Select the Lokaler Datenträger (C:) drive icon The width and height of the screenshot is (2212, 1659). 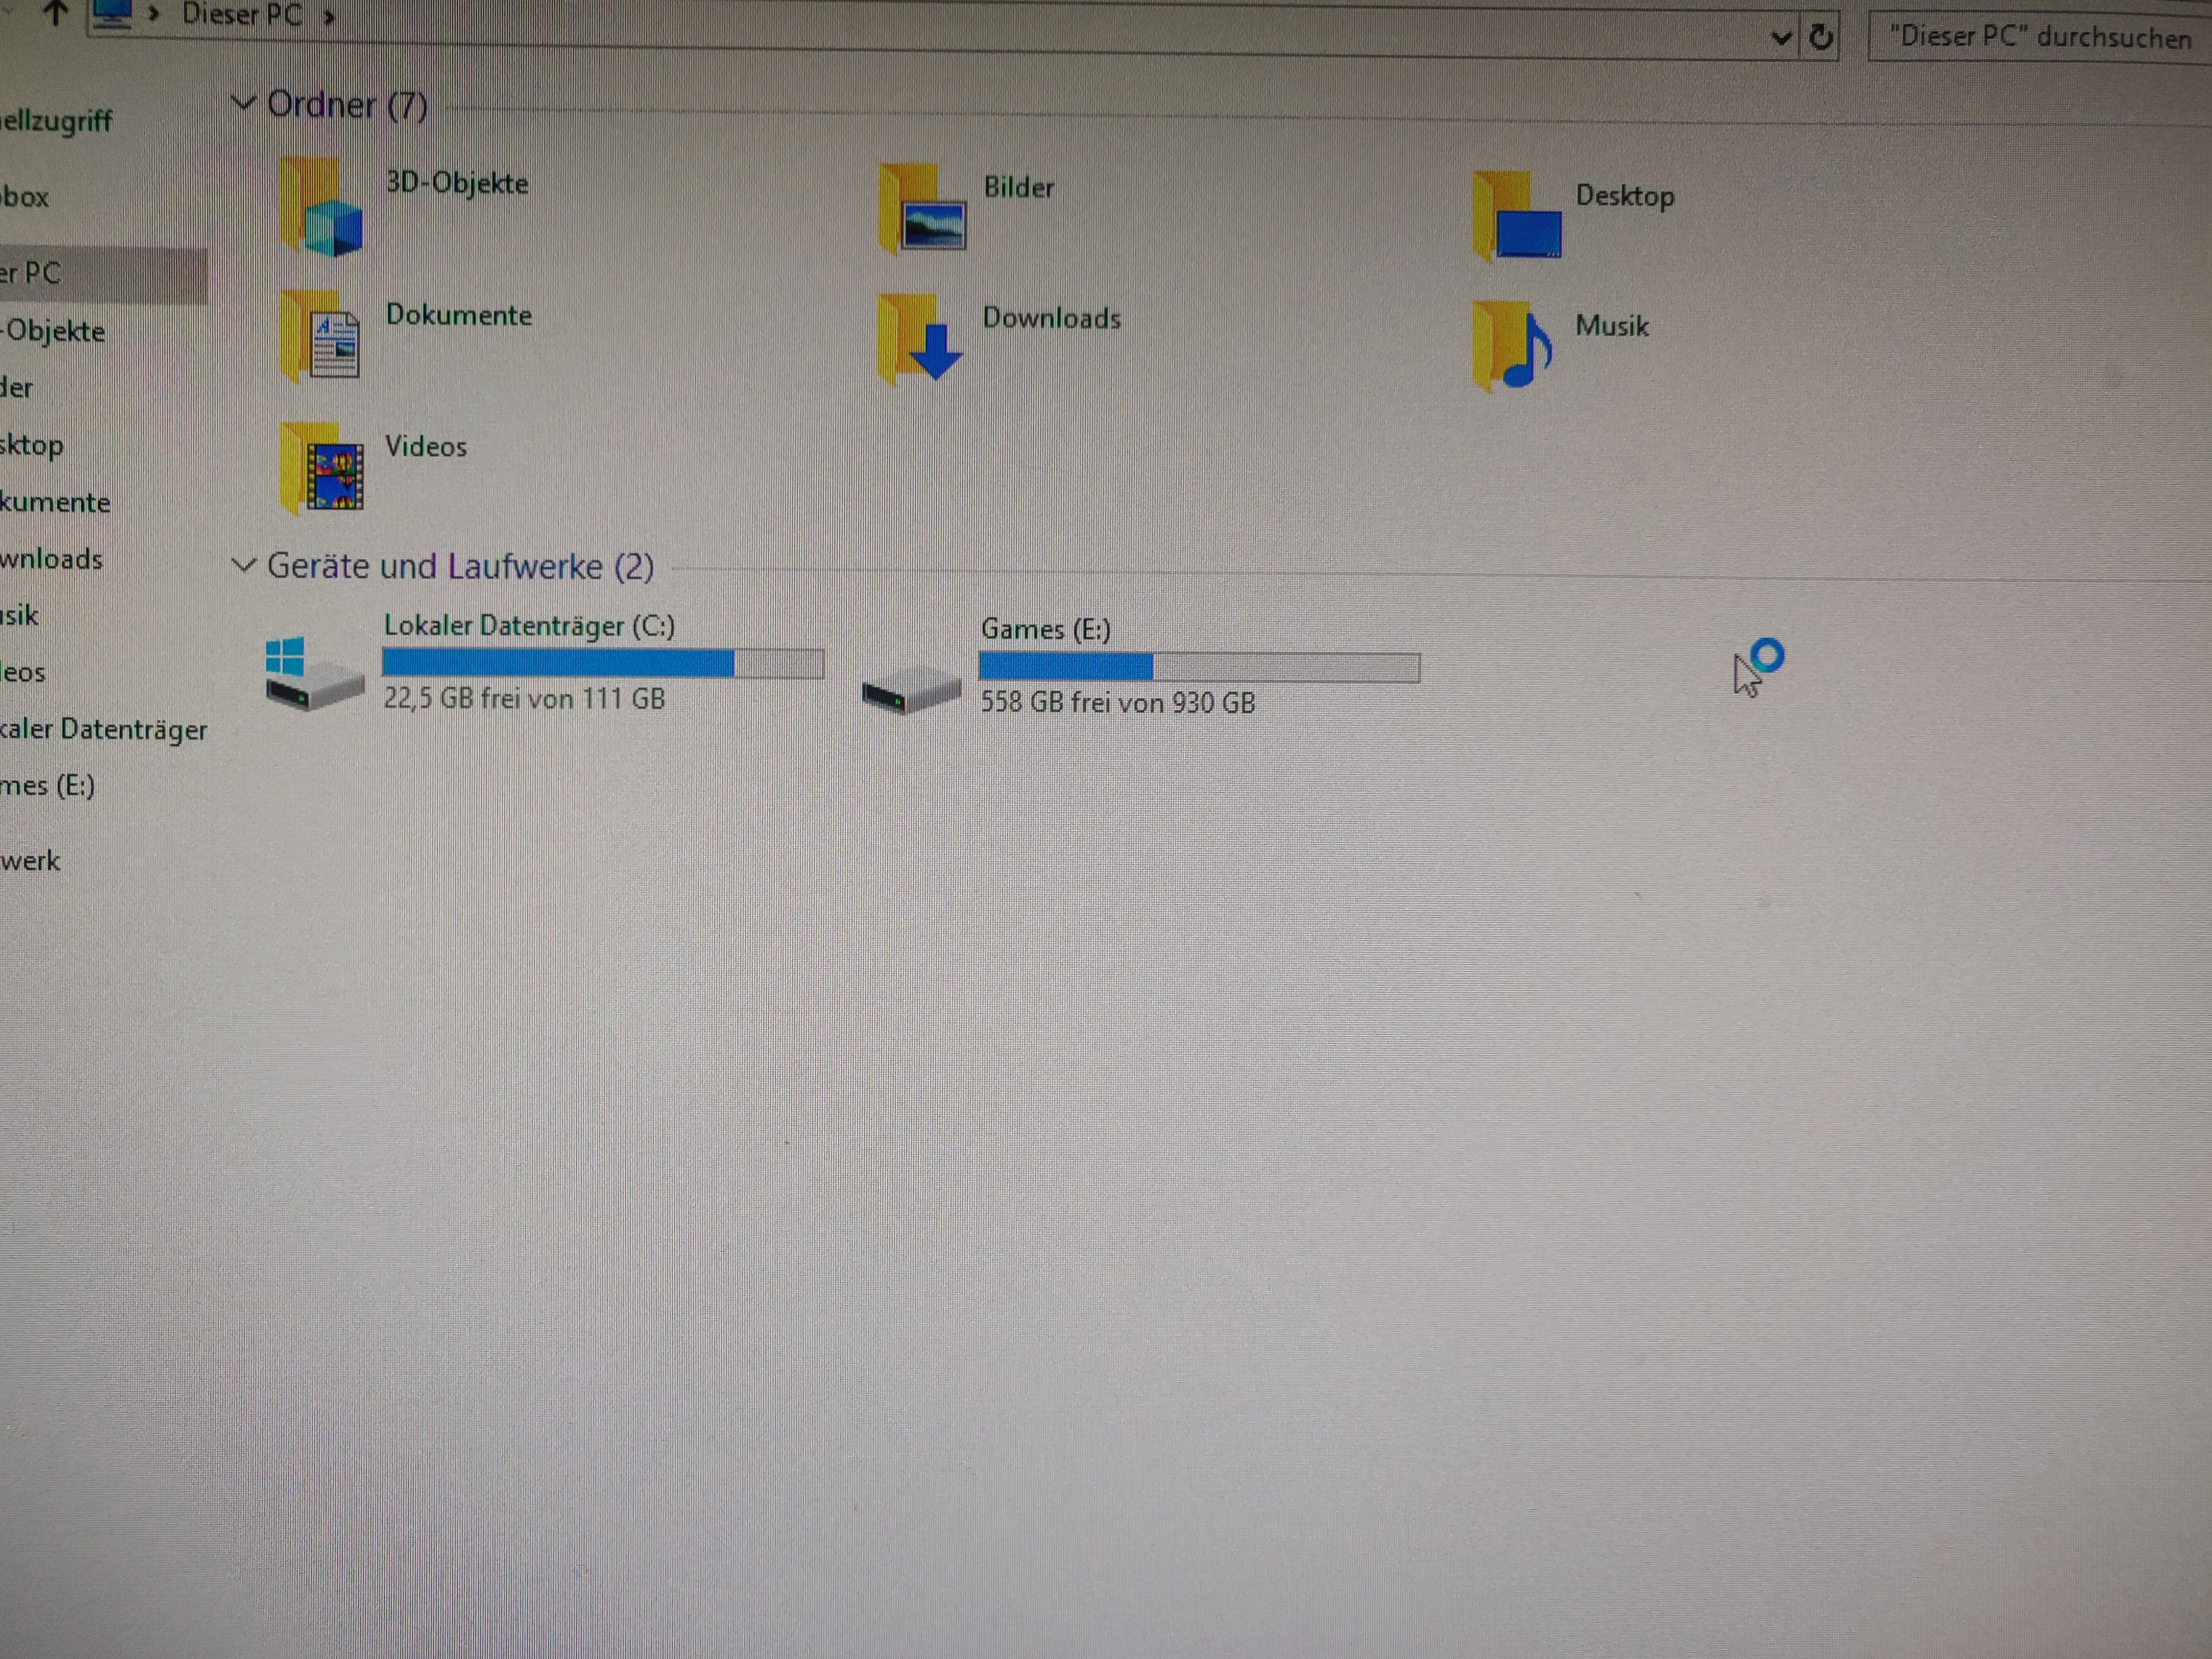click(x=314, y=675)
